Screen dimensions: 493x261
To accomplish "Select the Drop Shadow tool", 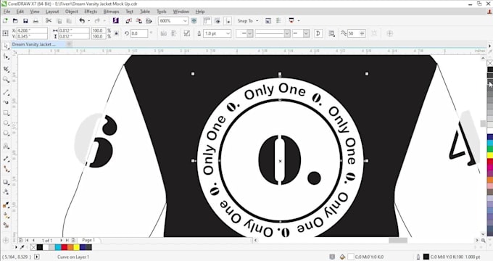I will point(6,182).
